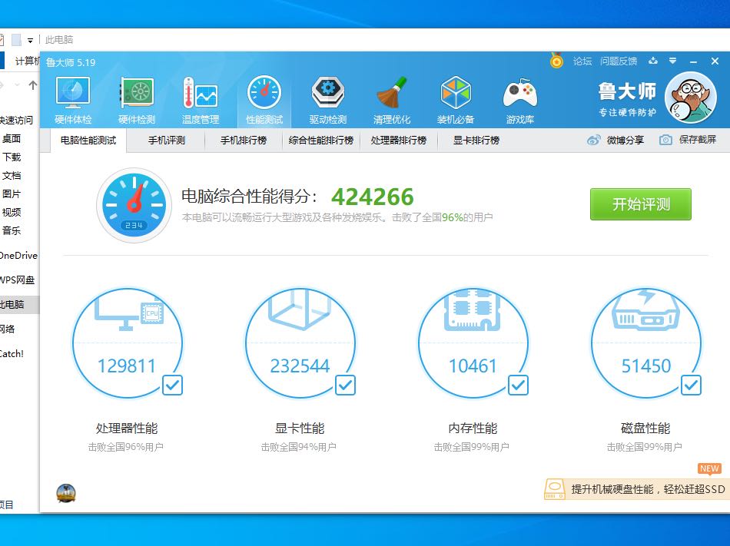Click the 处理器性能 label
Image resolution: width=730 pixels, height=546 pixels.
[x=127, y=428]
